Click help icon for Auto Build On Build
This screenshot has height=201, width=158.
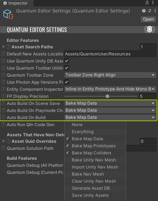(x=3, y=117)
